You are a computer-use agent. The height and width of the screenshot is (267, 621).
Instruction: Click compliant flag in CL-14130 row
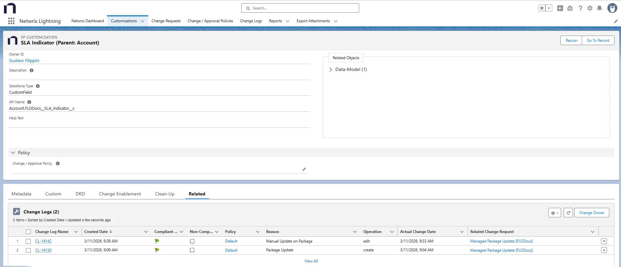[157, 250]
